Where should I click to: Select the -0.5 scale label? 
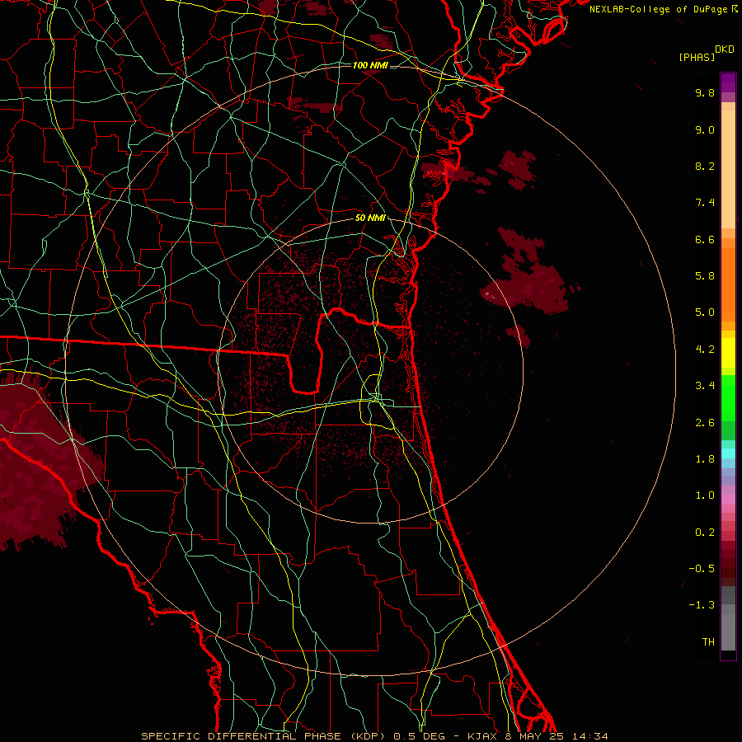tap(702, 569)
